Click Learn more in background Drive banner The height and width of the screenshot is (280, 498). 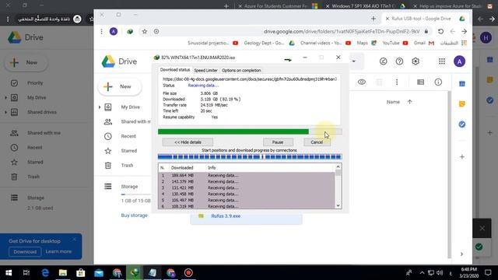pos(58,251)
